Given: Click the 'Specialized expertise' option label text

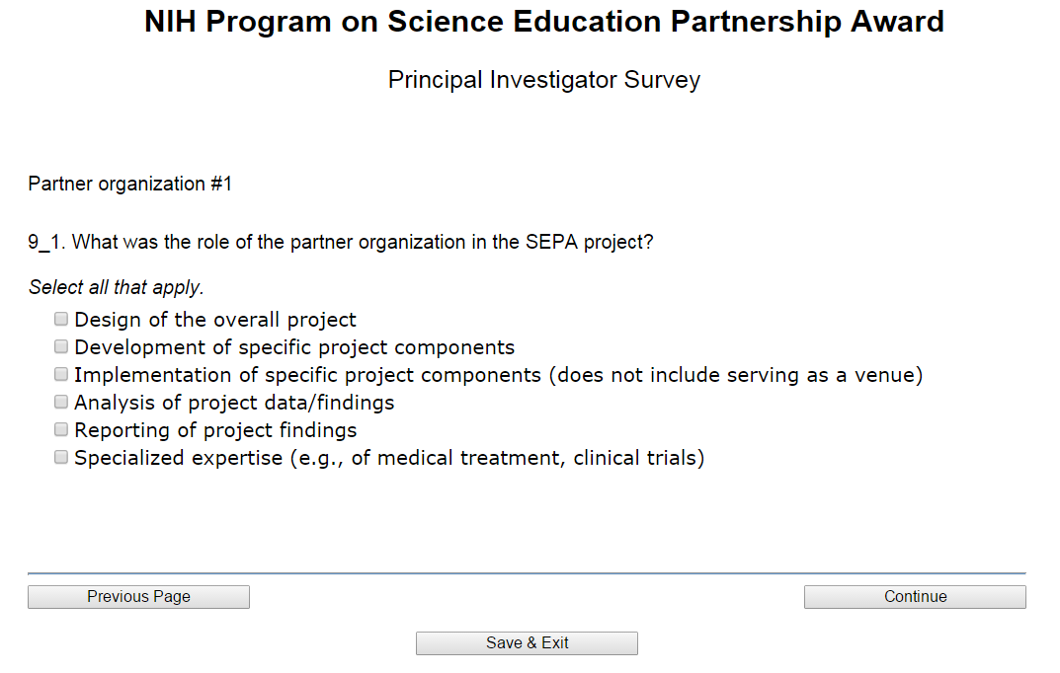Looking at the screenshot, I should coord(389,458).
